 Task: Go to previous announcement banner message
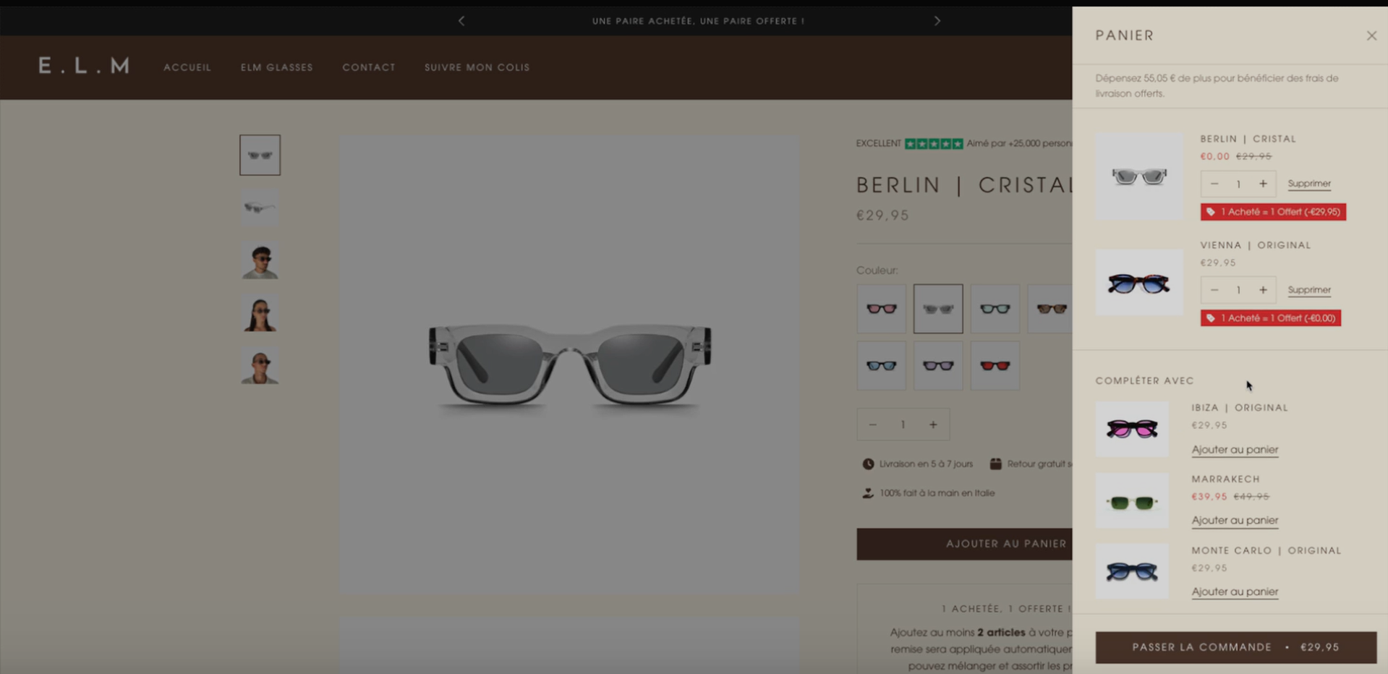click(x=461, y=21)
